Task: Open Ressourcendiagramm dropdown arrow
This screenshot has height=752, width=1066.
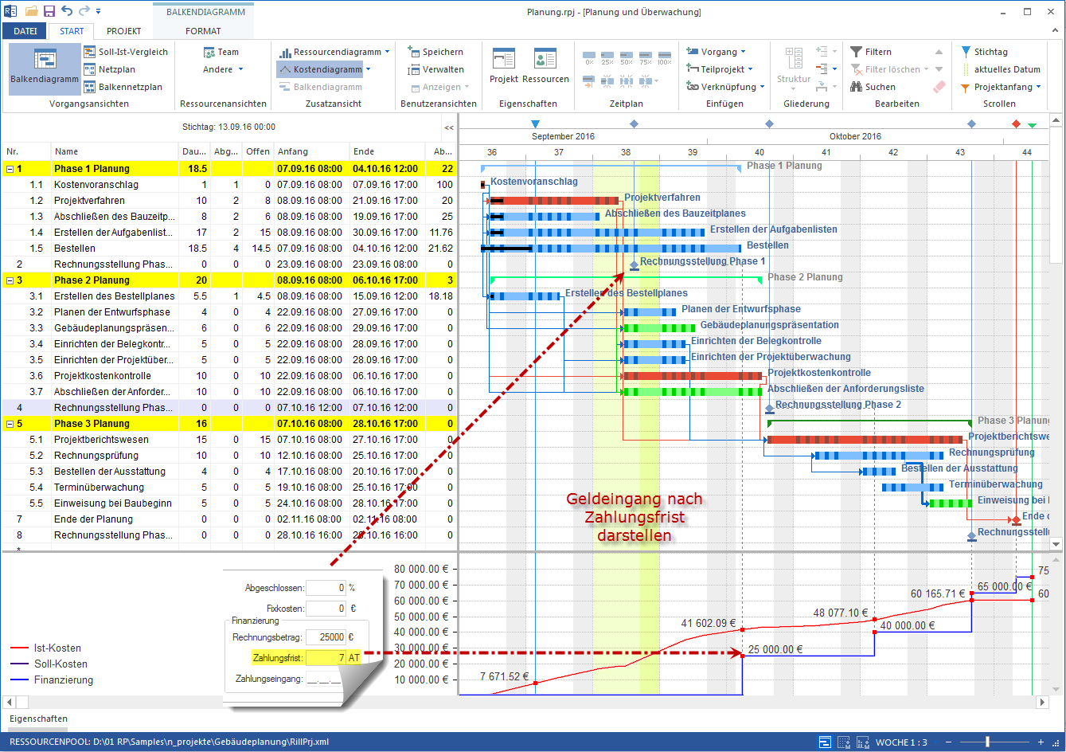Action: (388, 52)
